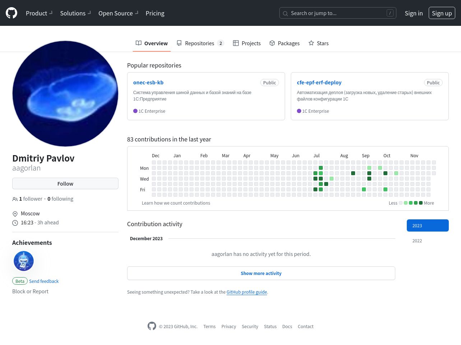The height and width of the screenshot is (345, 461).
Task: Click the GitHub logo in header
Action: click(x=11, y=13)
